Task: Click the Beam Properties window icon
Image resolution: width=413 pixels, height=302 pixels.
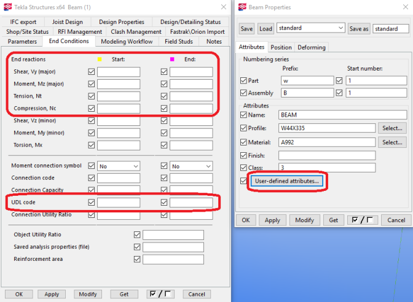Action: 240,7
